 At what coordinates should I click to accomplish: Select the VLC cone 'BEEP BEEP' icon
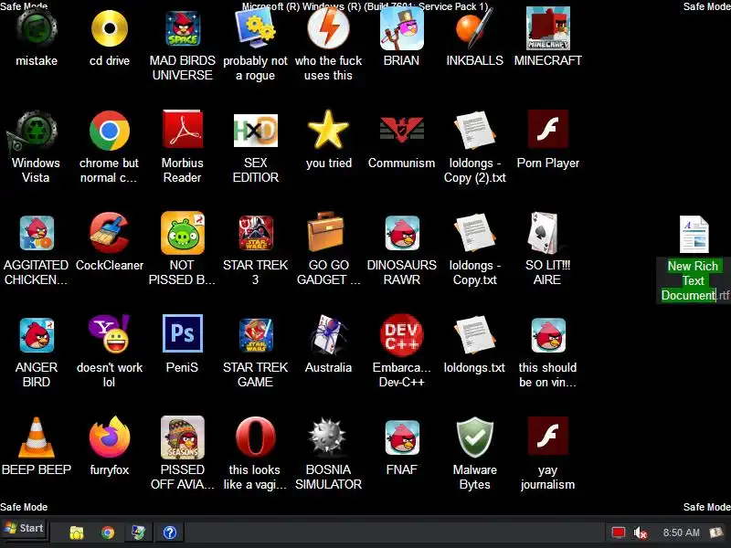coord(37,438)
